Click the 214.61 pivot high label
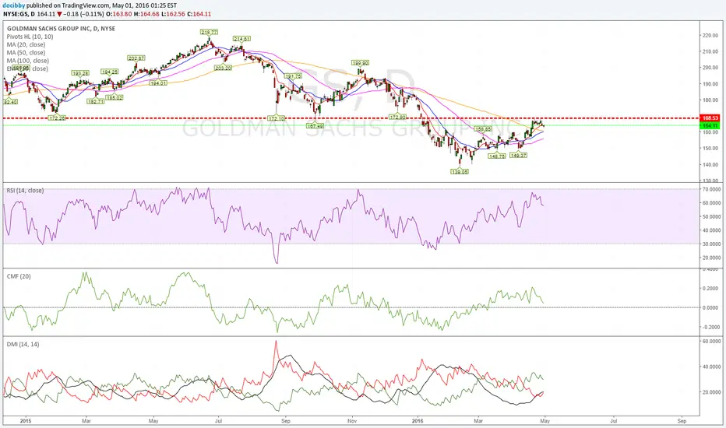This screenshot has height=428, width=726. click(x=241, y=38)
